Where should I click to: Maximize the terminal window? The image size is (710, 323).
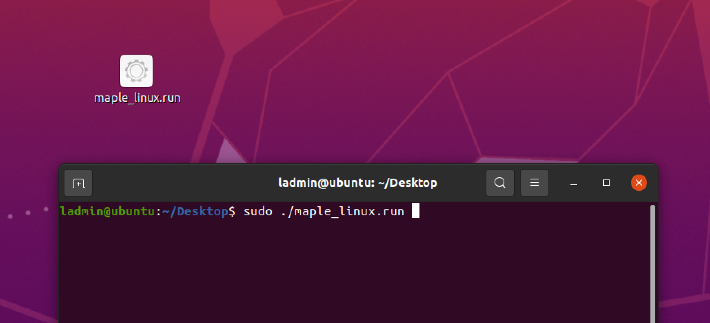pyautogui.click(x=606, y=183)
